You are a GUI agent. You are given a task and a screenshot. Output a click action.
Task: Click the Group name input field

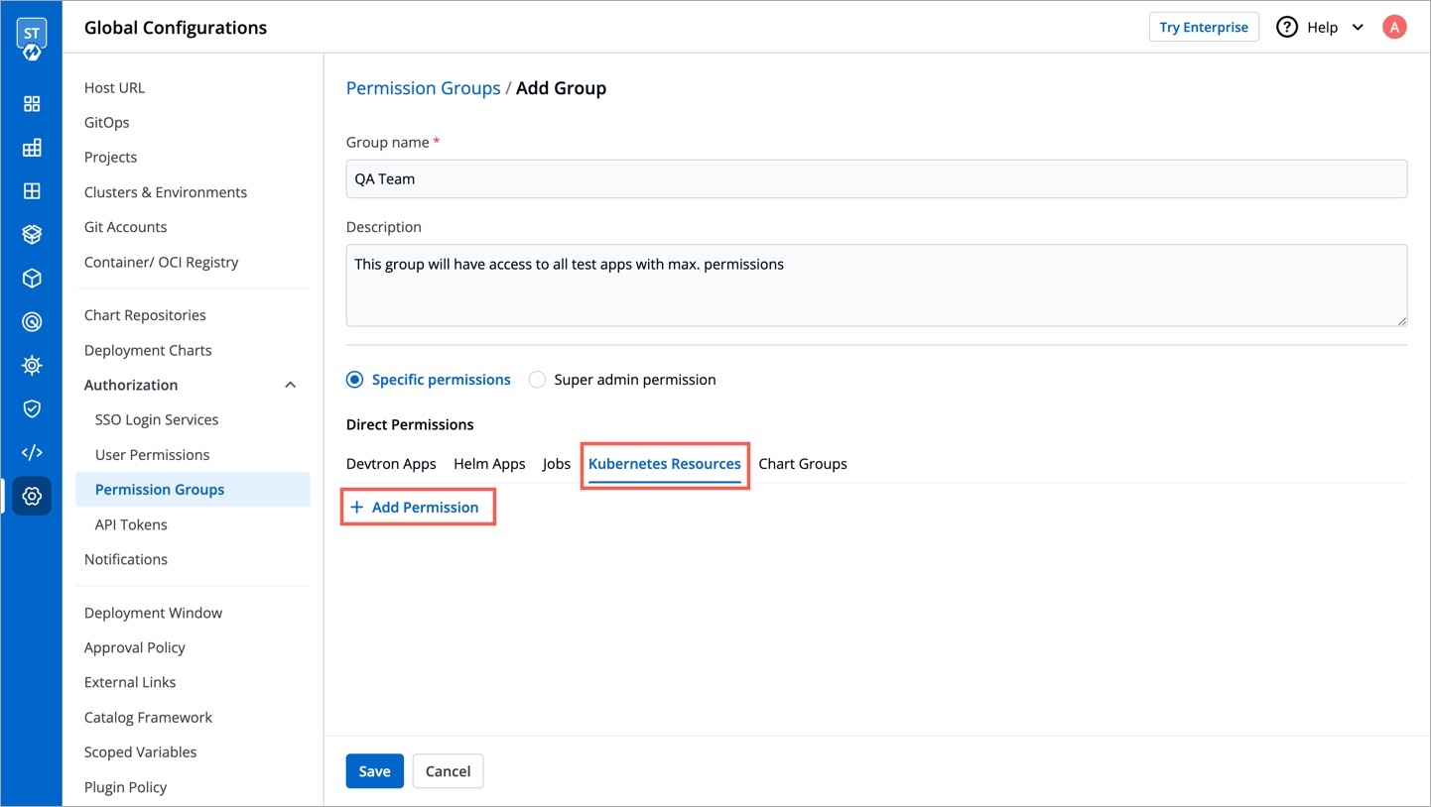pos(876,178)
